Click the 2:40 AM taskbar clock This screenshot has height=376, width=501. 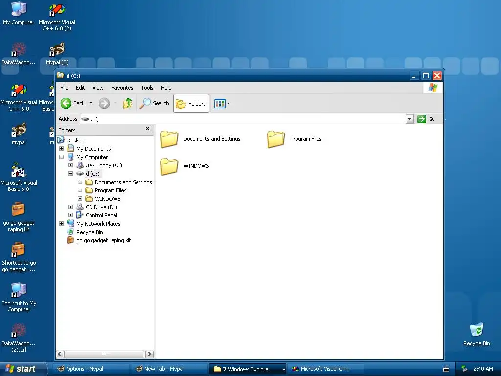coord(483,369)
